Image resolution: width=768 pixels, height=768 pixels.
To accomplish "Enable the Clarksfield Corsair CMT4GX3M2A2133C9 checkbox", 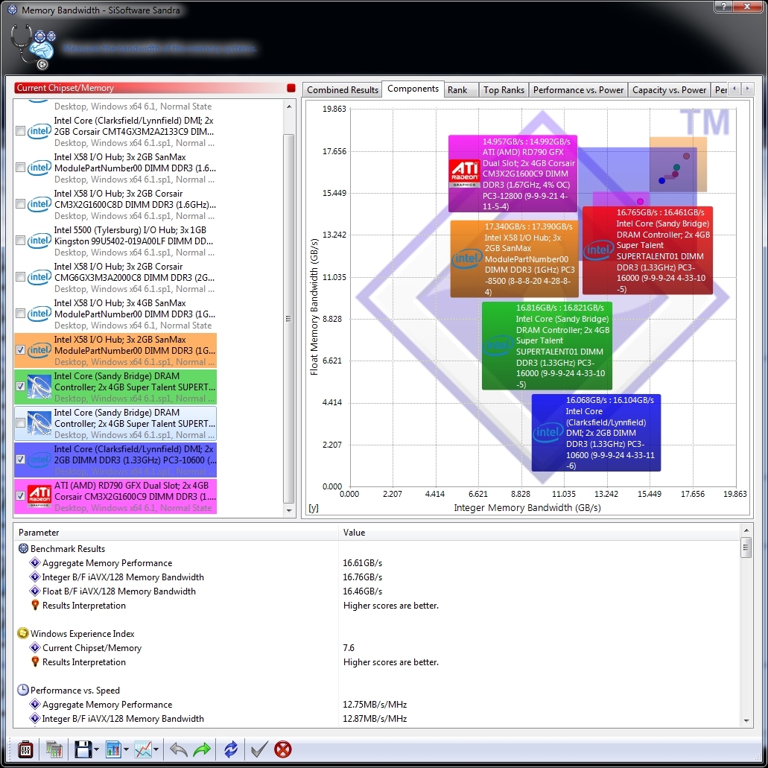I will point(21,131).
